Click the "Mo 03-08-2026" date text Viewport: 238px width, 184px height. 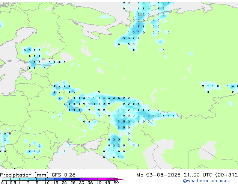click(x=158, y=175)
